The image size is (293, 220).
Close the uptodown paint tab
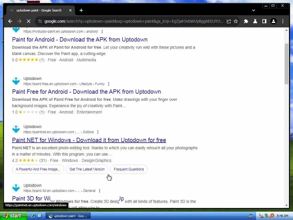click(70, 10)
